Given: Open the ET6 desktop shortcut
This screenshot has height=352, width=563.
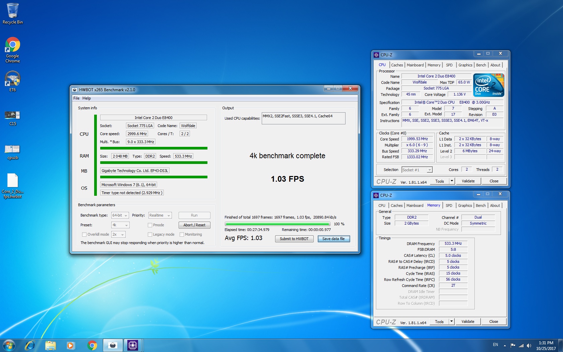Looking at the screenshot, I should coord(12,81).
